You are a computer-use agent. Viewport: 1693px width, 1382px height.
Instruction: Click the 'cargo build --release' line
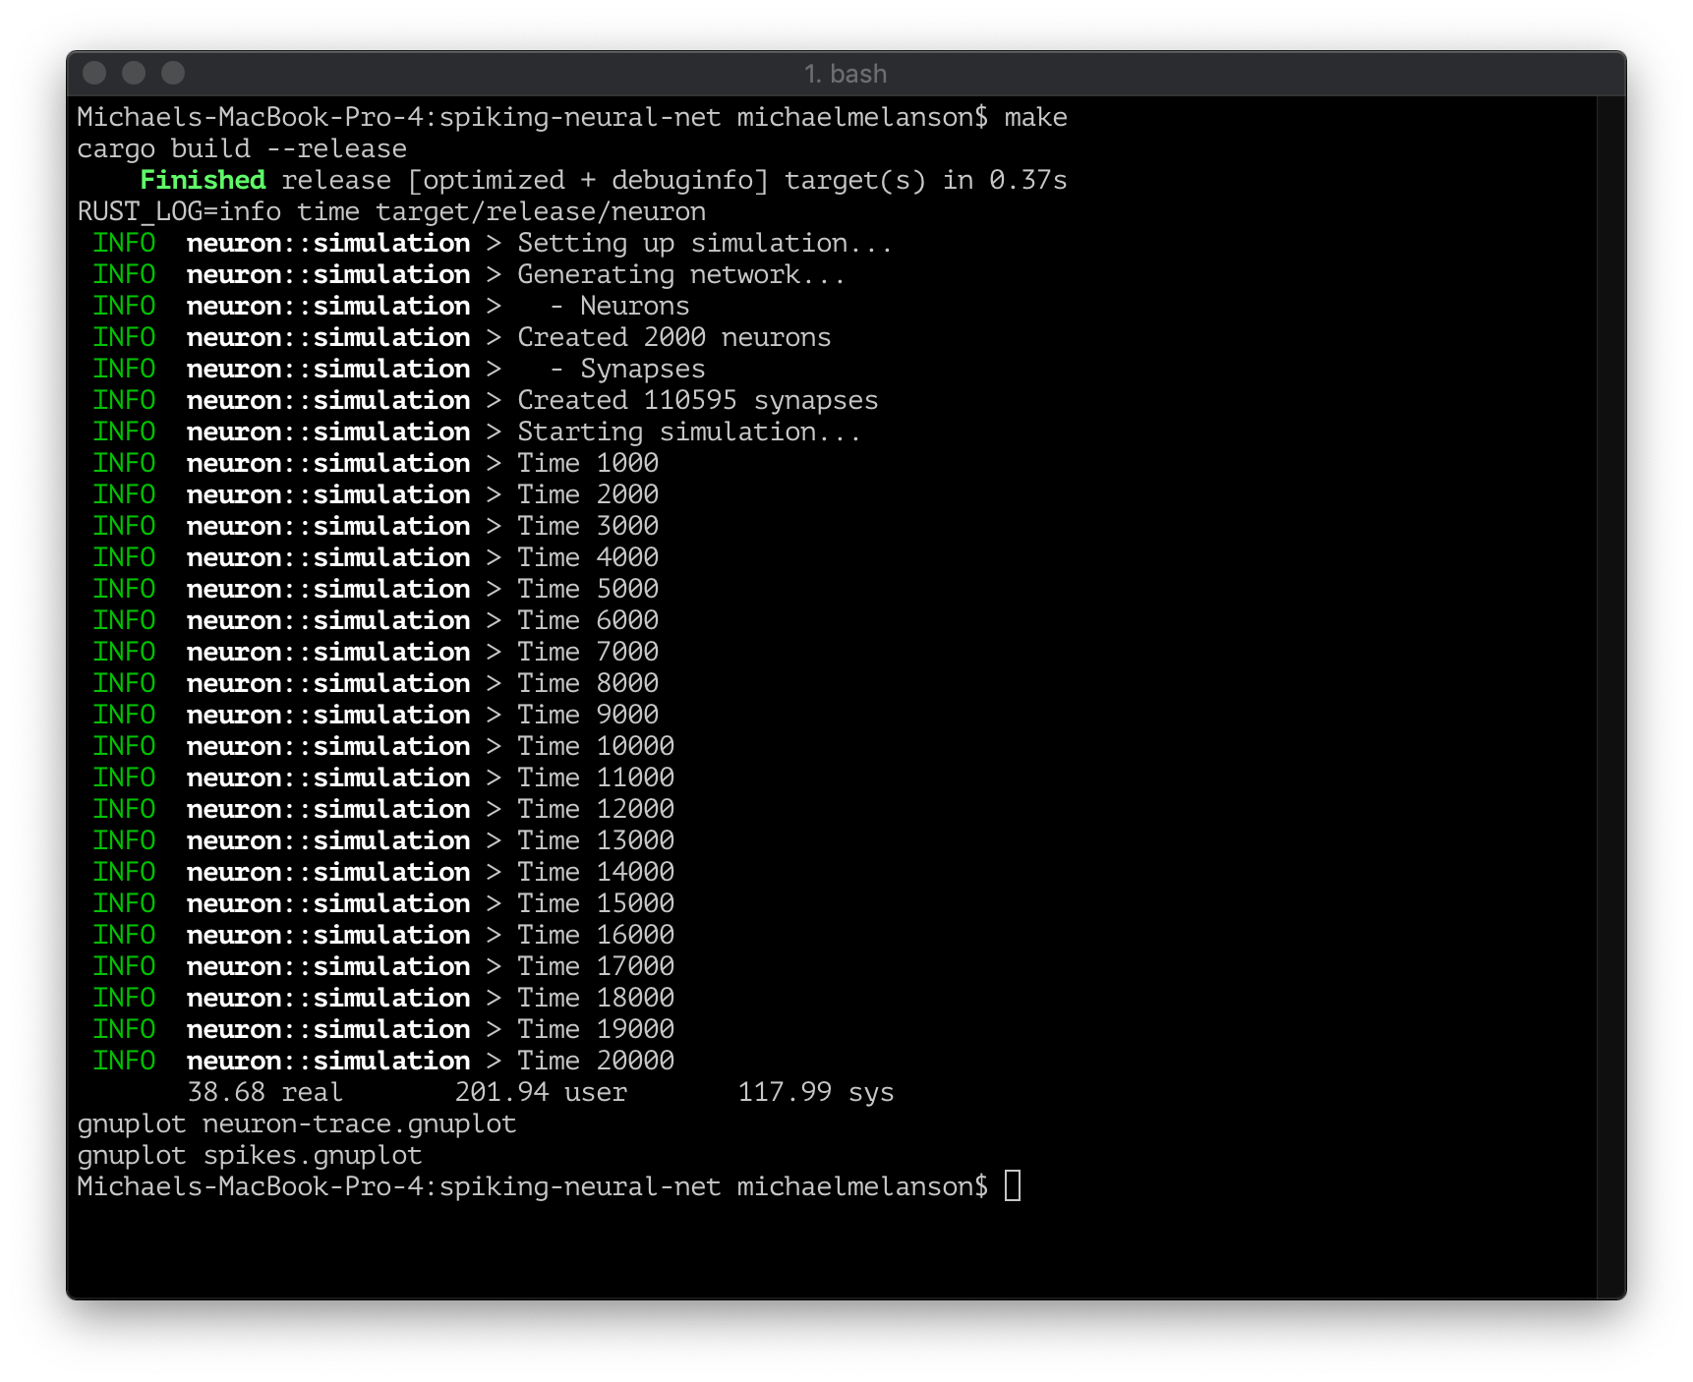tap(242, 148)
